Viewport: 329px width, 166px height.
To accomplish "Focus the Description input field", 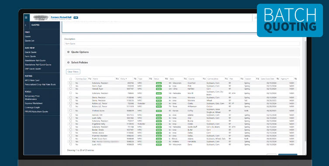I will pos(182,44).
